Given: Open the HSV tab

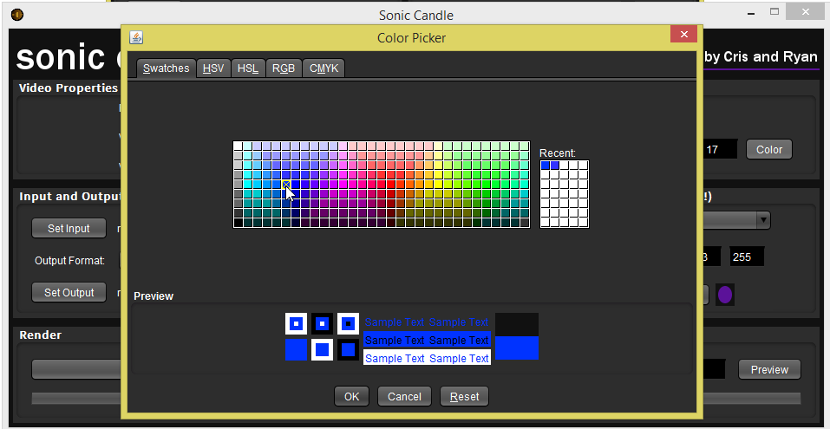Looking at the screenshot, I should 213,68.
